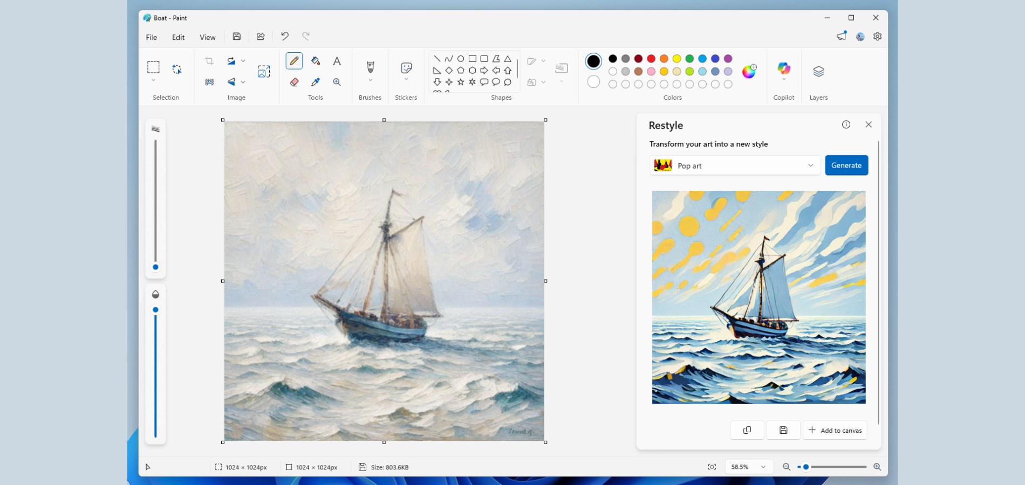Select the Fill with color tool
1025x485 pixels.
pos(316,61)
